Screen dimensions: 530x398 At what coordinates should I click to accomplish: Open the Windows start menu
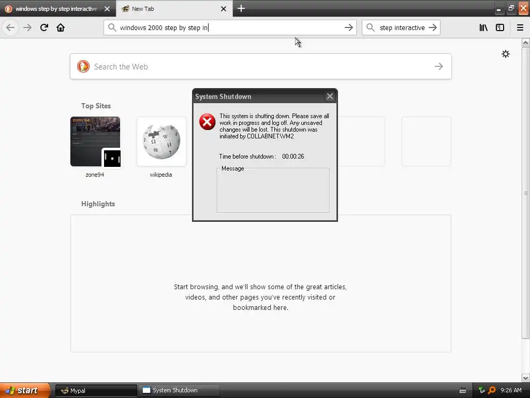pyautogui.click(x=25, y=390)
